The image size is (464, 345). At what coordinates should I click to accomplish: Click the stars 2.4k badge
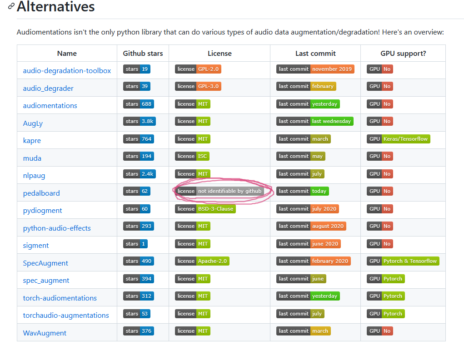[x=140, y=174]
